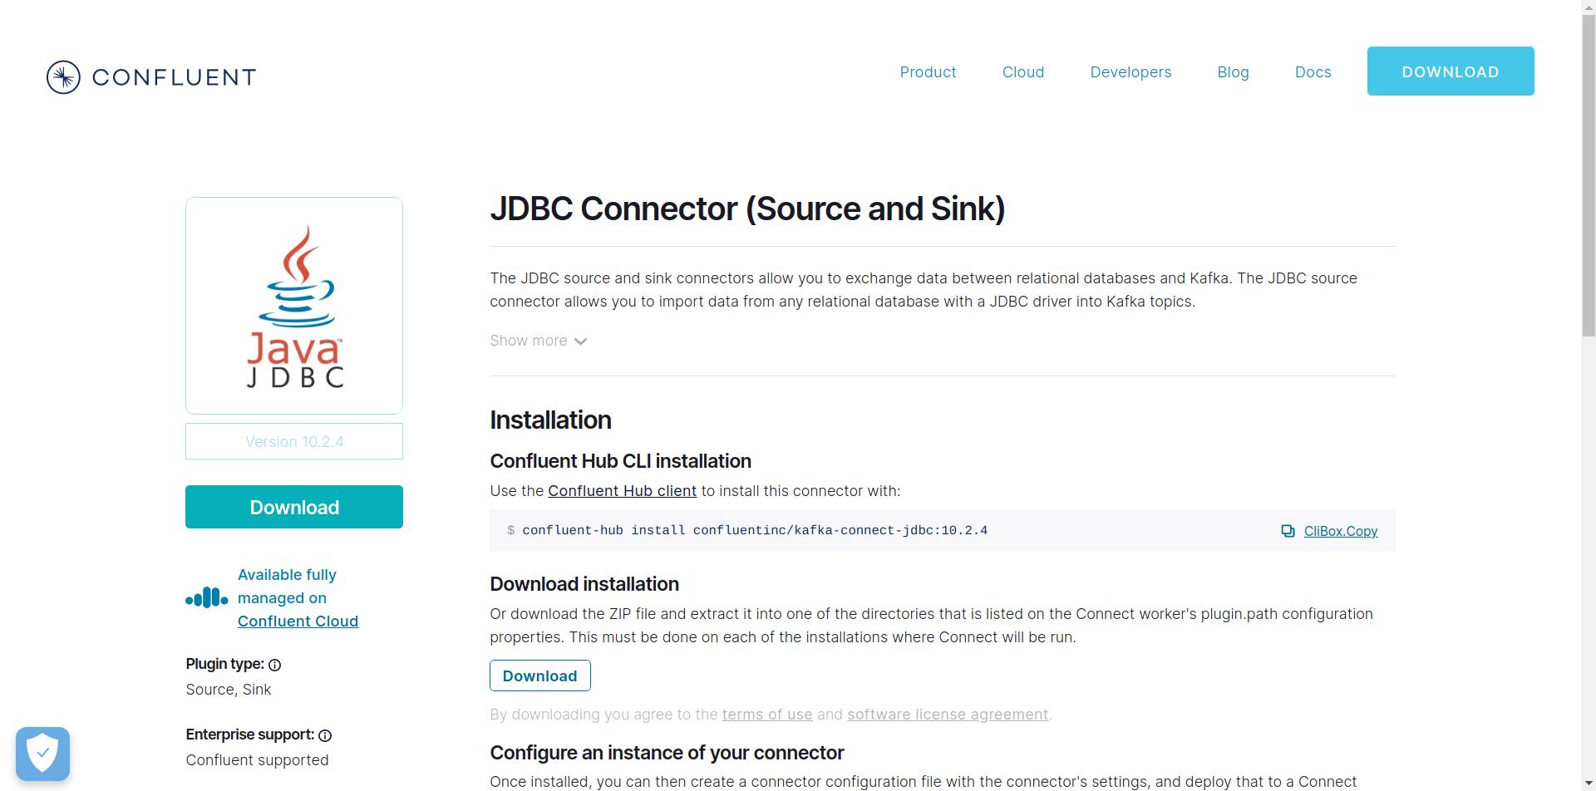Go to the Blog page
The width and height of the screenshot is (1596, 791).
(1233, 72)
